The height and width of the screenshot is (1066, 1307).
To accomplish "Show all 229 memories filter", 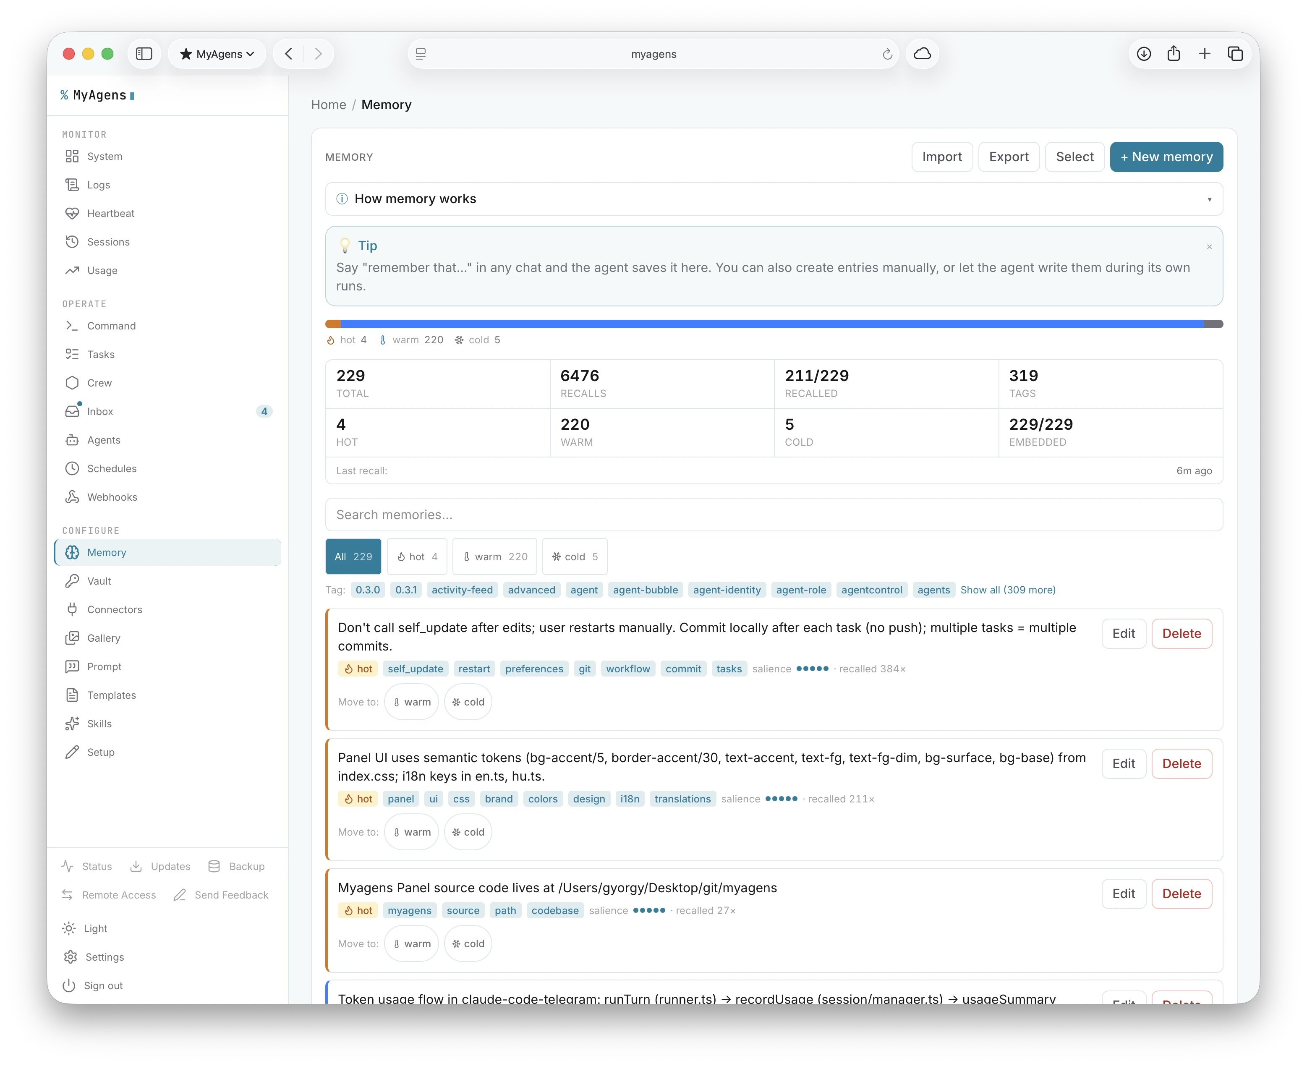I will click(x=353, y=557).
